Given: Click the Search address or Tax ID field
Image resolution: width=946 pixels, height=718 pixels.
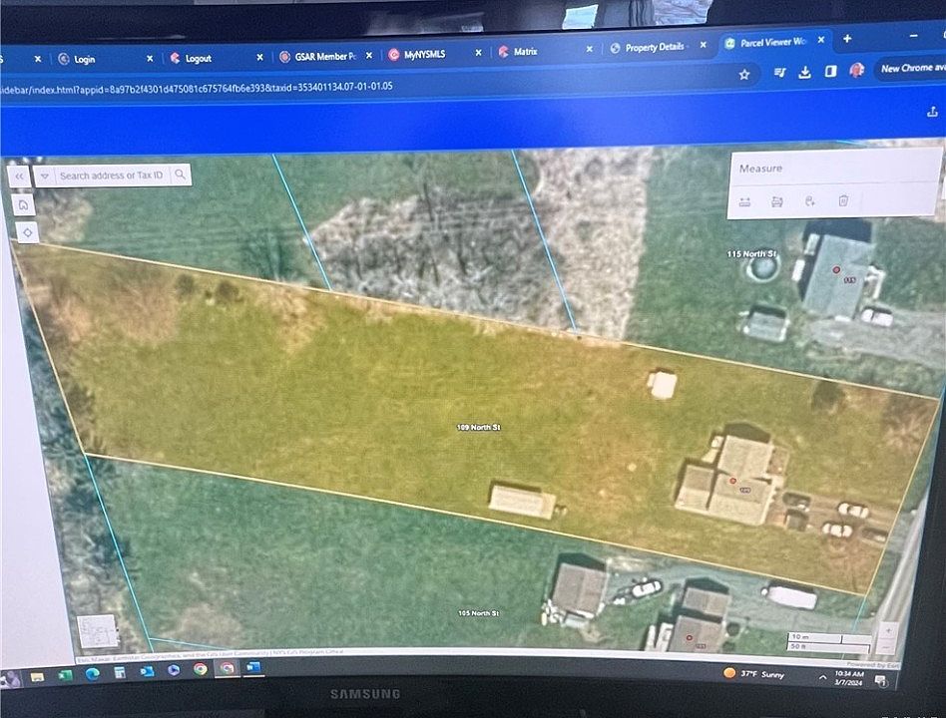Looking at the screenshot, I should (112, 176).
